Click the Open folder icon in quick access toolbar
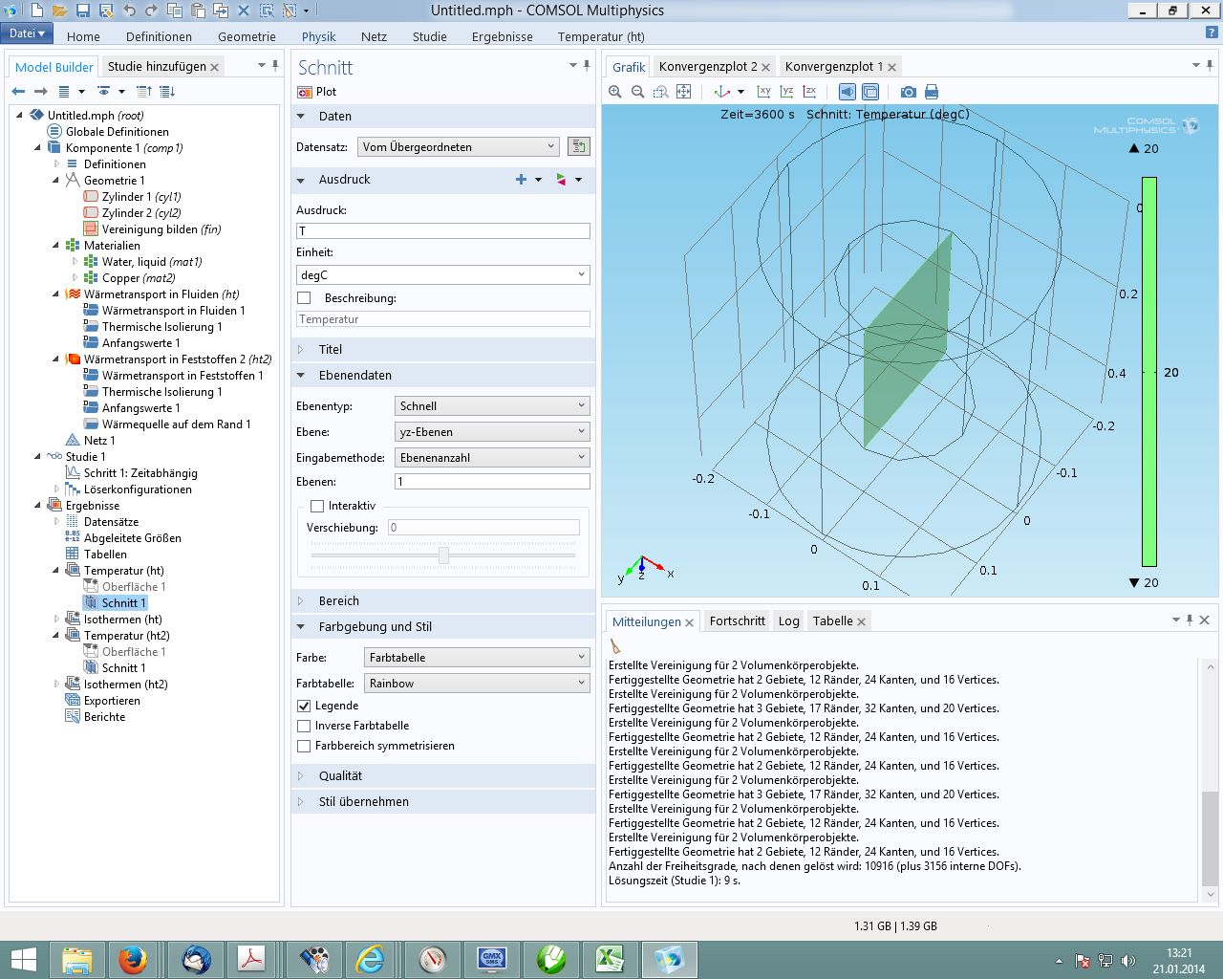 click(x=59, y=11)
